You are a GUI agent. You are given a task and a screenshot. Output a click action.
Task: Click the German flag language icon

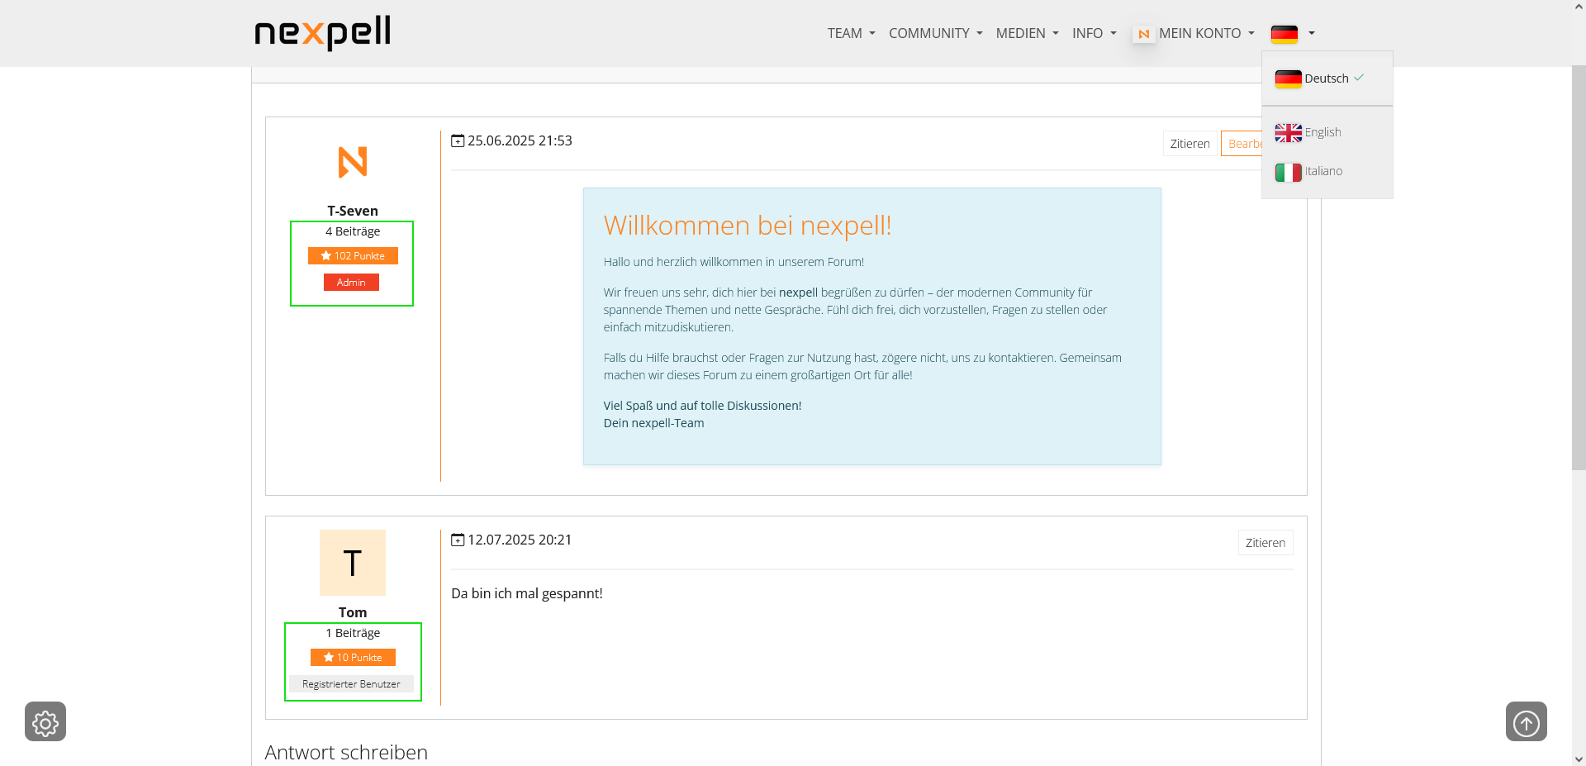tap(1284, 34)
